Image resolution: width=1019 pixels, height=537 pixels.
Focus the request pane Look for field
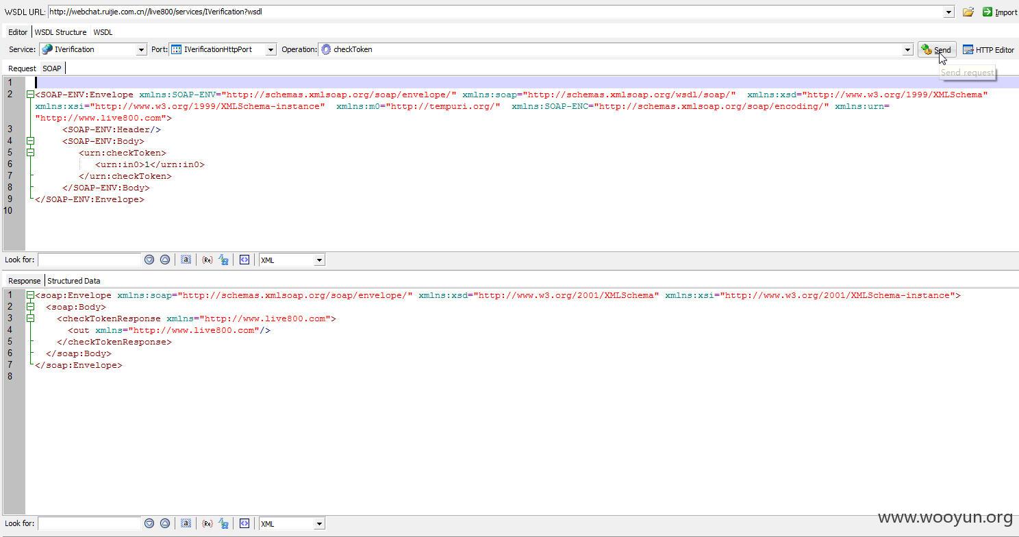90,260
